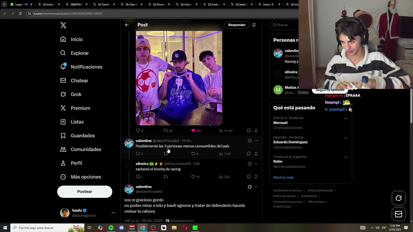Bookmark oliveira's reply
The width and height of the screenshot is (413, 232).
click(249, 177)
